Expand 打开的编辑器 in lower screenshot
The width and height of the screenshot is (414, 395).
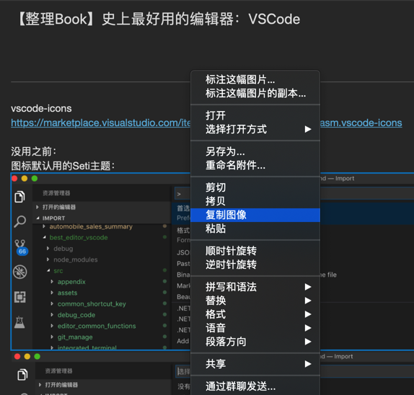40,385
